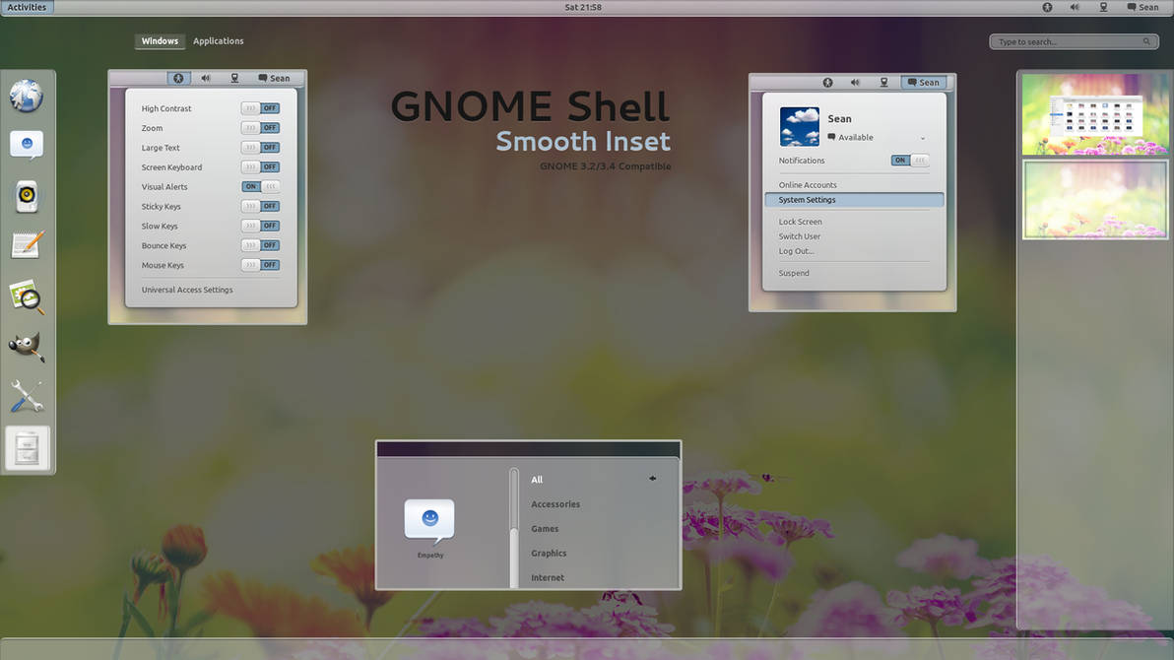
Task: Launch Empathy chat from the dash
Action: coord(27,145)
